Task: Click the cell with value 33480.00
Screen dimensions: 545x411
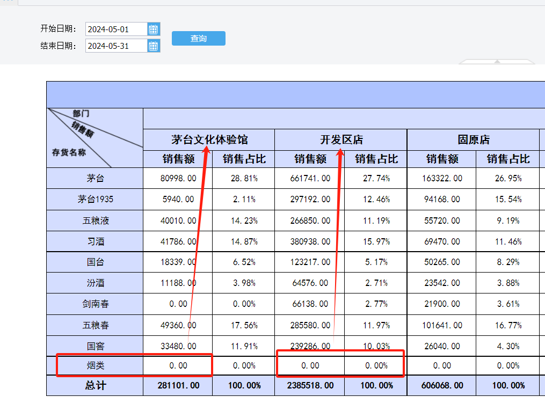Action: point(178,346)
